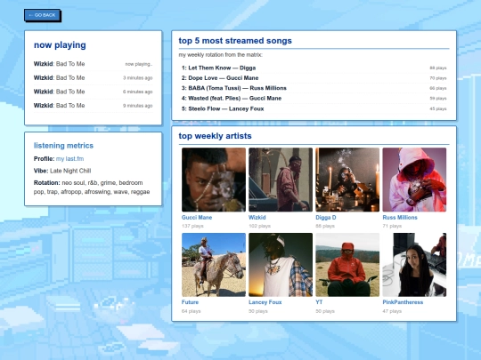This screenshot has height=360, width=481.
Task: Click the '47 plays' count under PinkPantheress
Action: click(392, 311)
